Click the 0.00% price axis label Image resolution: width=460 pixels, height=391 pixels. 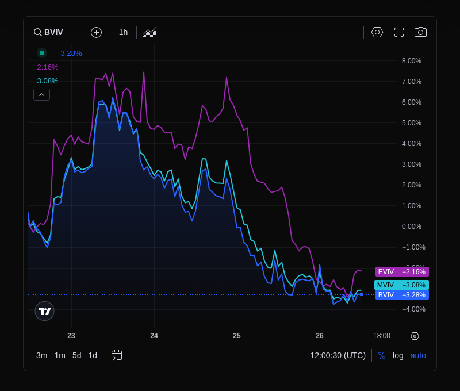point(411,227)
